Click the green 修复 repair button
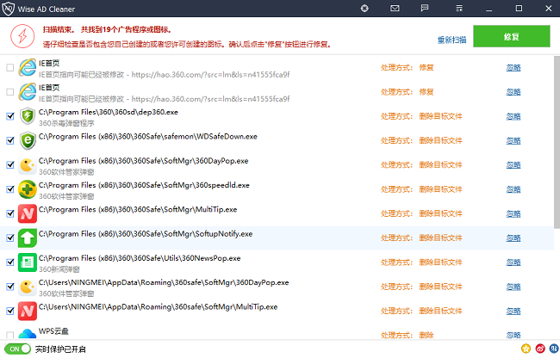Screen dimensions: 560x358 pyautogui.click(x=511, y=36)
